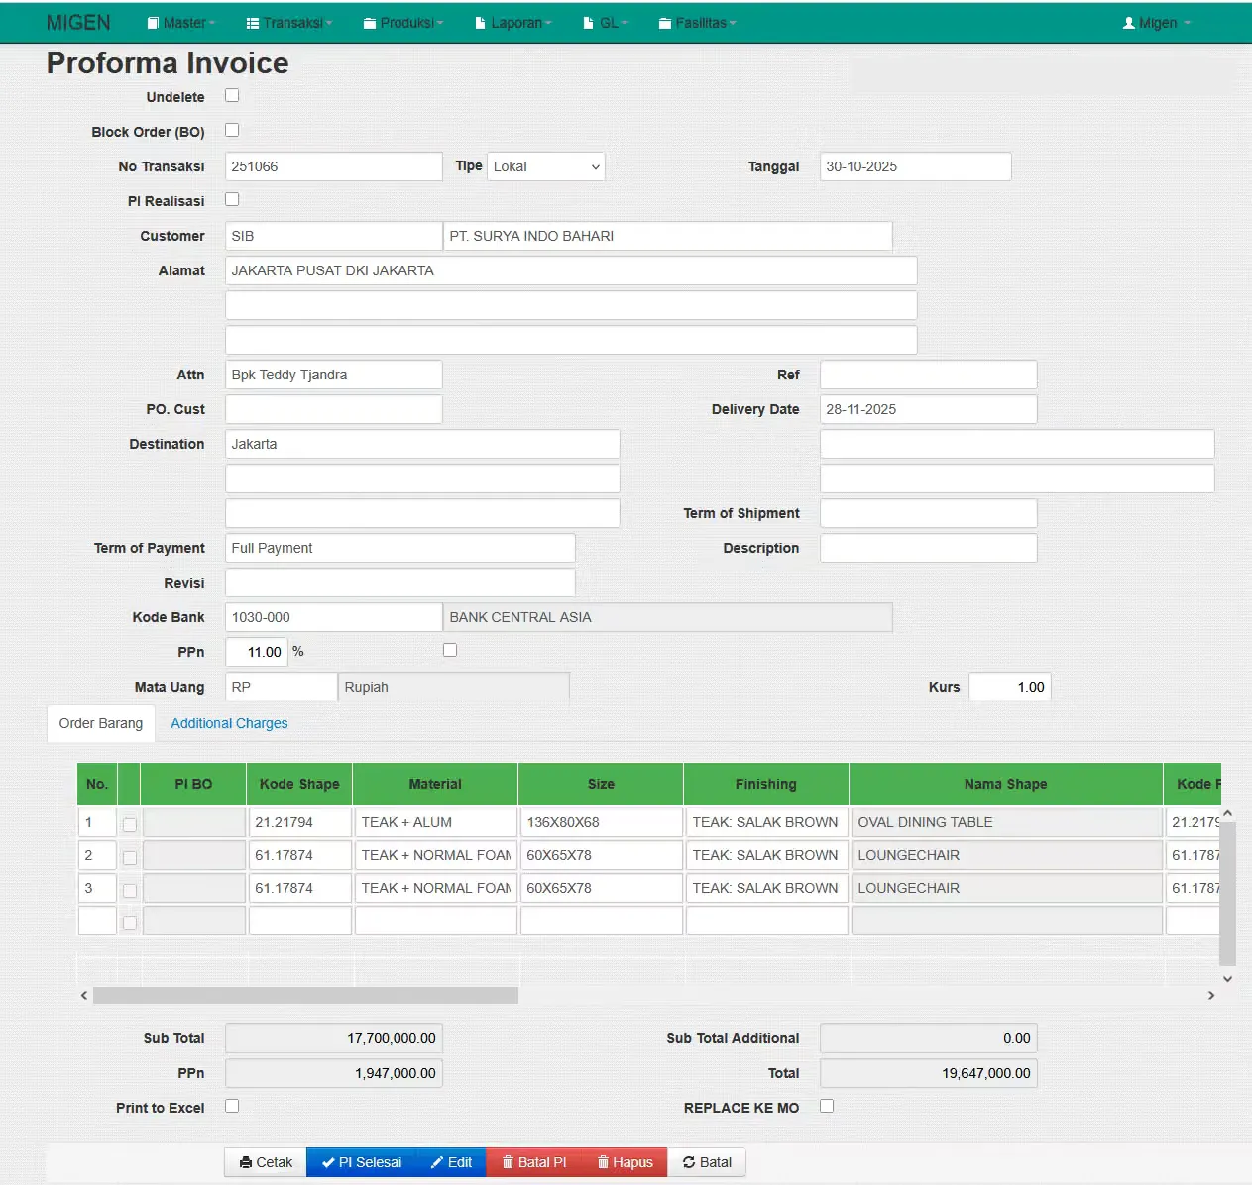Tick the PI Realisasi checkbox
Image resolution: width=1252 pixels, height=1185 pixels.
tap(232, 199)
